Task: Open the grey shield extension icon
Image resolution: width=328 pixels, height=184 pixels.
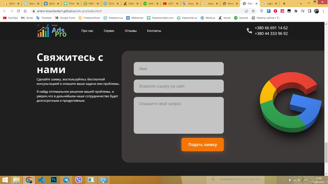Action: [261, 11]
